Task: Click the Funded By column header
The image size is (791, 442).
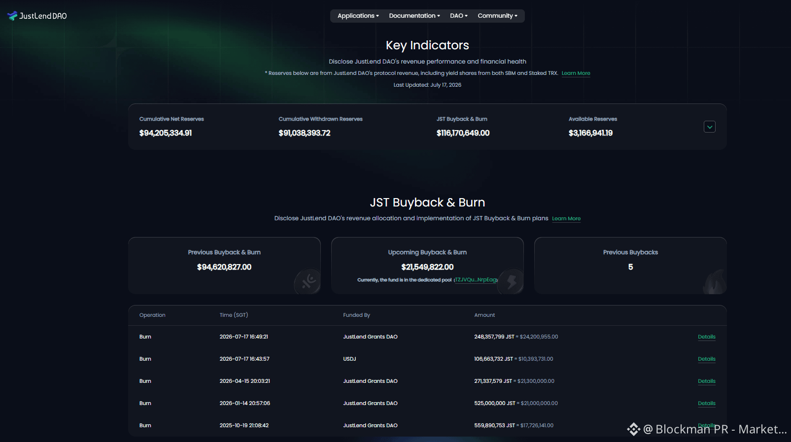Action: click(356, 315)
